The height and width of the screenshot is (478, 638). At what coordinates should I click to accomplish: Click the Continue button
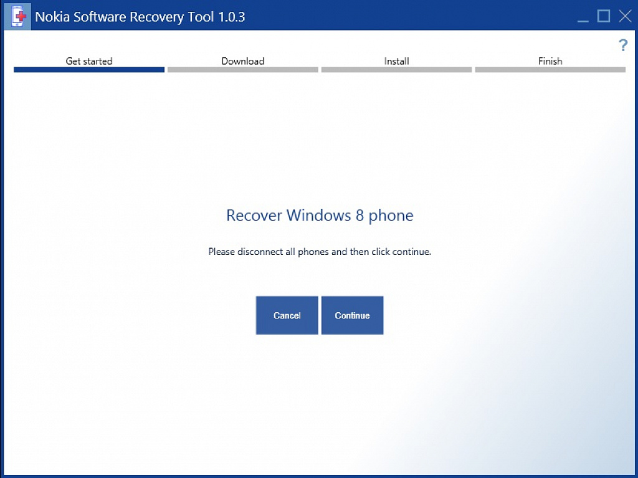pos(353,315)
